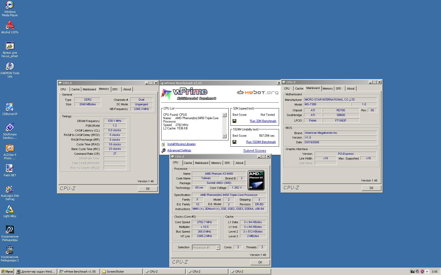This screenshot has width=441, height=275.
Task: Open the Пуск start button
Action: pyautogui.click(x=7, y=272)
